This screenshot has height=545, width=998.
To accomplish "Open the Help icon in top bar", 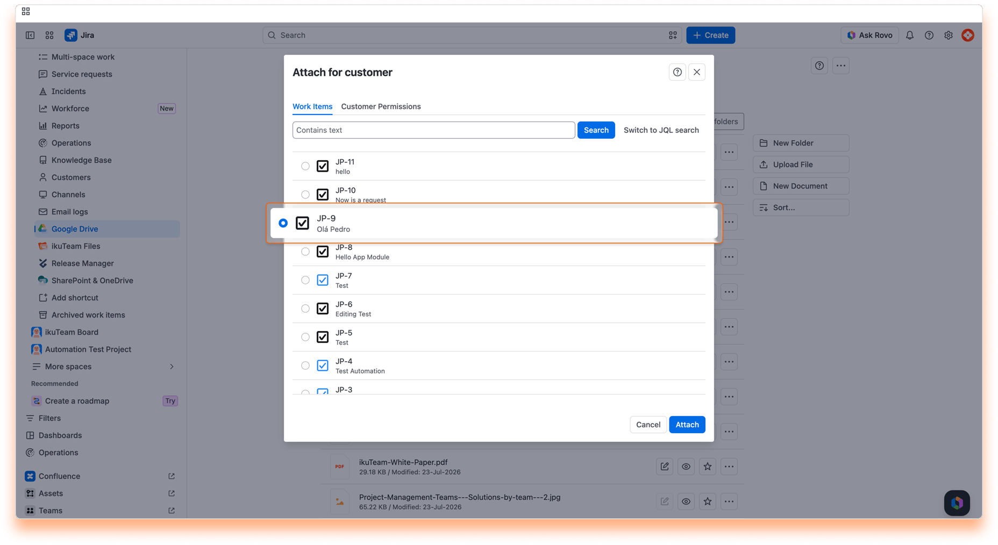I will 929,35.
